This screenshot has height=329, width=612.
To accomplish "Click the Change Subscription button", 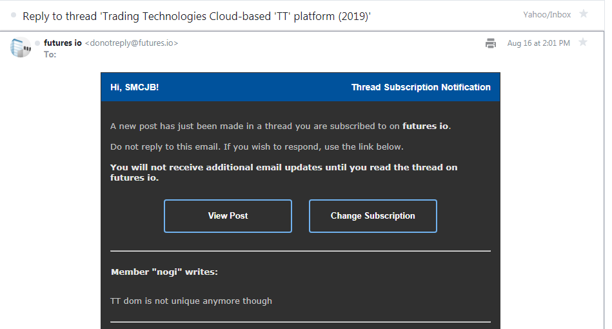I will pos(373,216).
